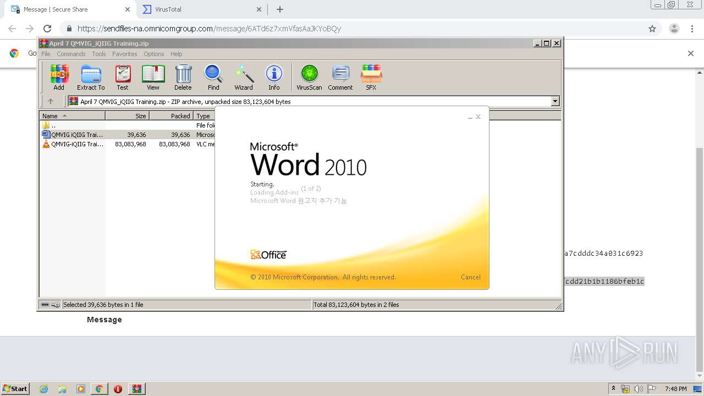Open the File menu in WinRAR

pos(46,54)
